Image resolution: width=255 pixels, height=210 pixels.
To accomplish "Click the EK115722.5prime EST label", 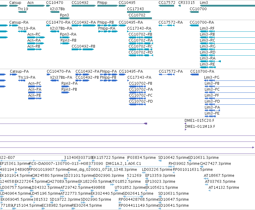I will click(x=108, y=158).
